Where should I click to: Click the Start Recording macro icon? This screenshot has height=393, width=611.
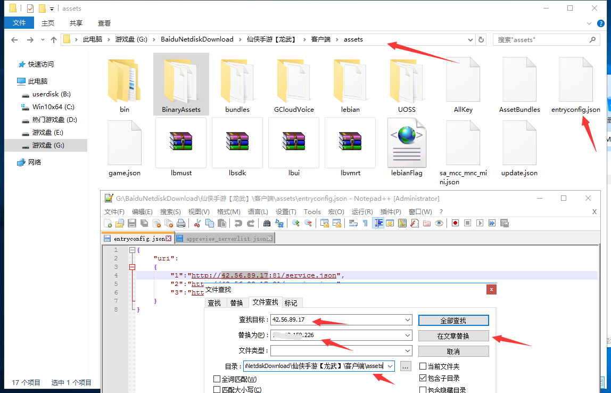click(455, 223)
